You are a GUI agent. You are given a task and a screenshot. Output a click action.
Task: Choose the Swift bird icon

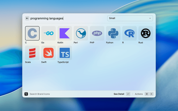(48, 53)
